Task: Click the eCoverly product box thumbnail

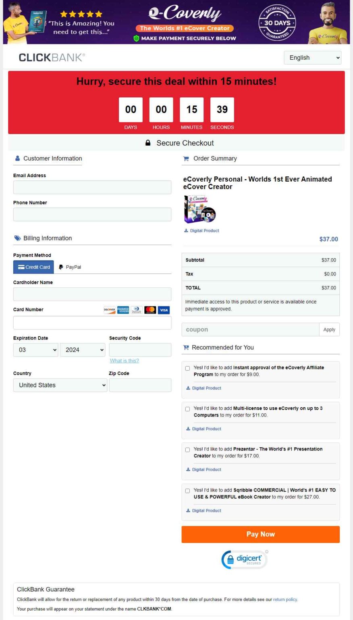Action: click(x=200, y=209)
